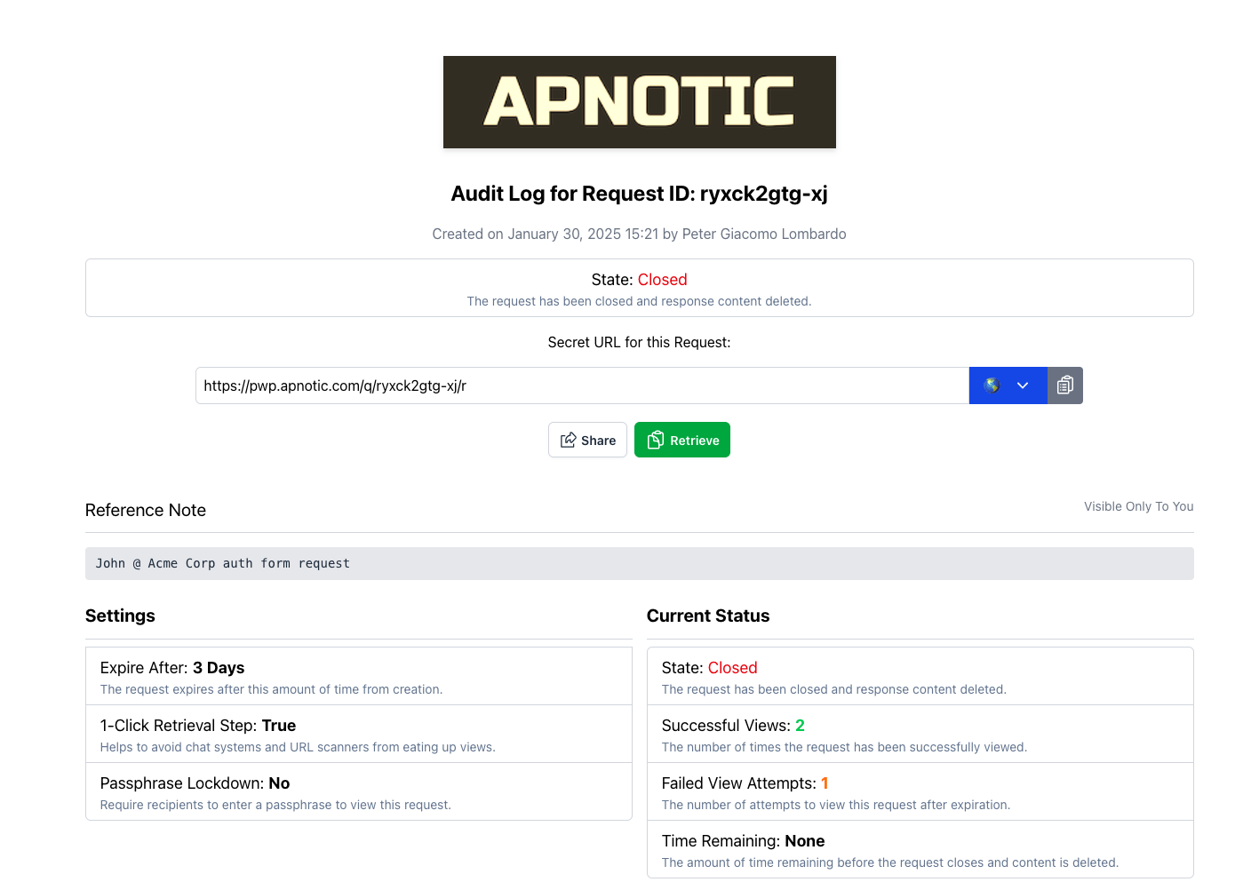
Task: Click the red Closed state in the top banner
Action: click(662, 280)
